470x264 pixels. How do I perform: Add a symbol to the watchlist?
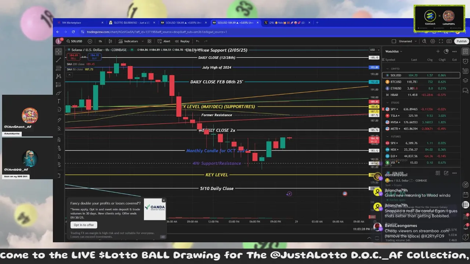click(438, 51)
